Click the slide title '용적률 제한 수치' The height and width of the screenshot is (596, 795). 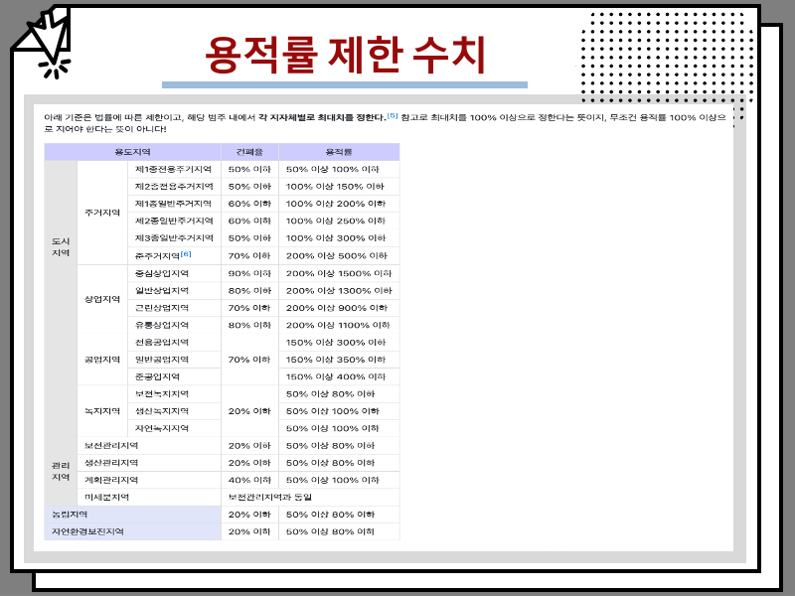tap(345, 56)
